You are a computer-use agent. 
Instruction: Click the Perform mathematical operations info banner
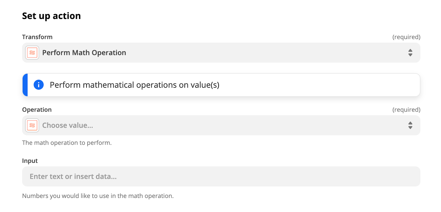point(221,85)
